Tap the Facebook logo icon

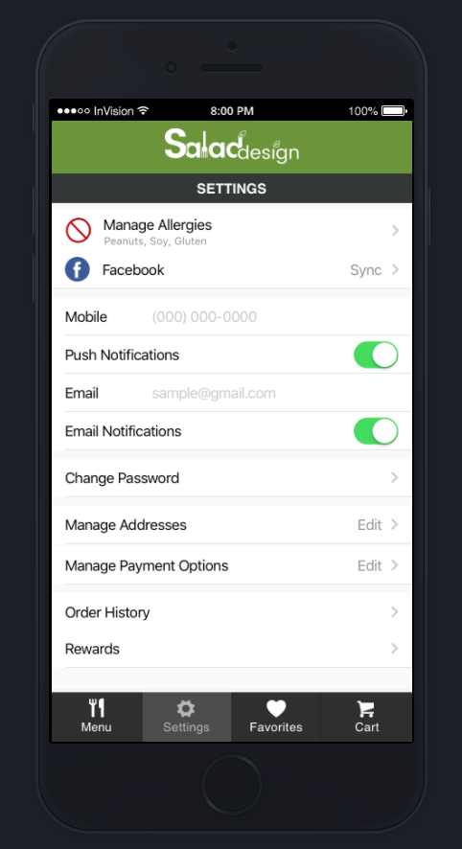coord(78,269)
